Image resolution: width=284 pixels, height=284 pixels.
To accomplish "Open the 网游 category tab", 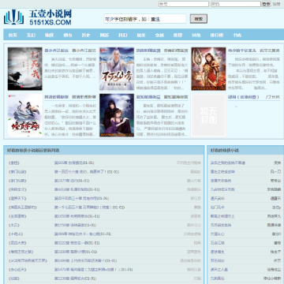I will 104,35.
